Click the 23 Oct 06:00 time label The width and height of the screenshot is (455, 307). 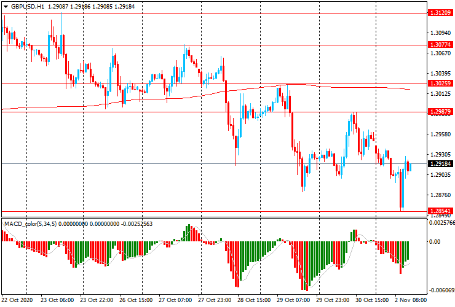click(x=57, y=300)
